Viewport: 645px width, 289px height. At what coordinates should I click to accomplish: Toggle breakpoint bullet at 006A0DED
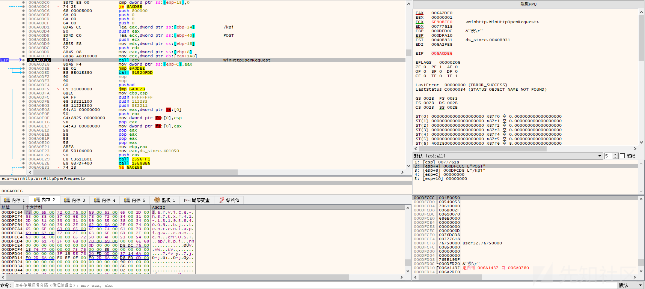point(23,72)
